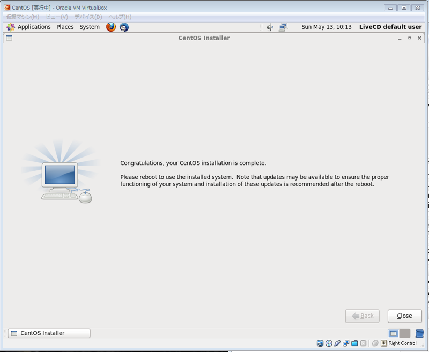Image resolution: width=429 pixels, height=352 pixels.
Task: Open the ビュー(V) VirtualBox menu
Action: (57, 17)
